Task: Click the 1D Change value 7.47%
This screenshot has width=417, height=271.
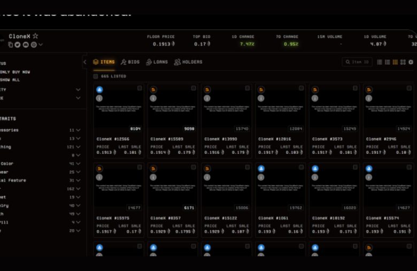Action: (x=247, y=44)
